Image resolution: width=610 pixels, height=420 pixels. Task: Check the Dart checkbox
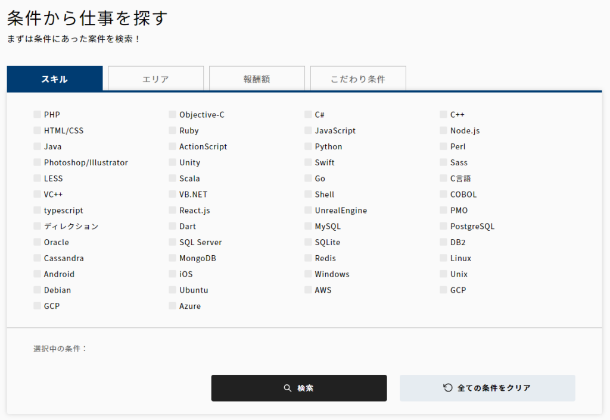[172, 225]
